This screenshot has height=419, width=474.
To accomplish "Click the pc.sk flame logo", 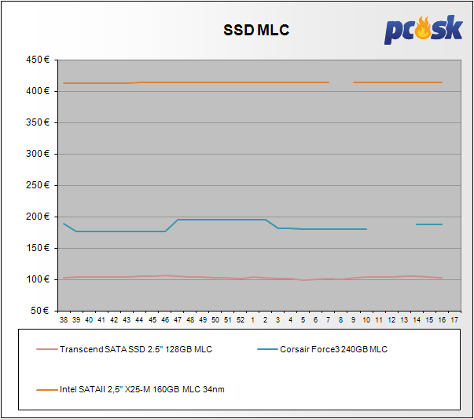I will click(423, 30).
